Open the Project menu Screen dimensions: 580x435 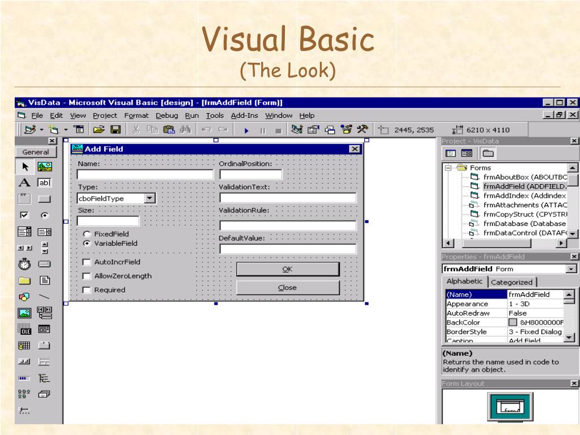[105, 116]
